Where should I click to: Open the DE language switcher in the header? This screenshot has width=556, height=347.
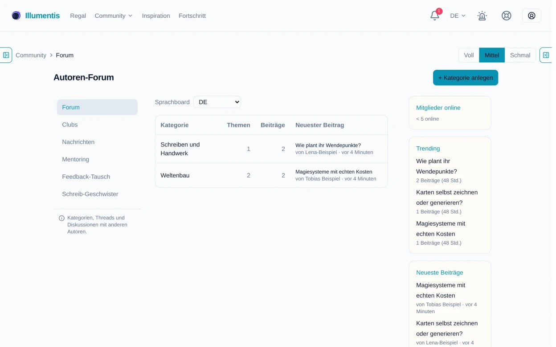[458, 16]
